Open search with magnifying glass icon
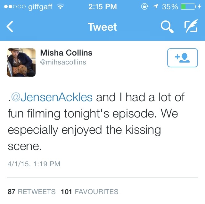The image size is (205, 204). [167, 27]
